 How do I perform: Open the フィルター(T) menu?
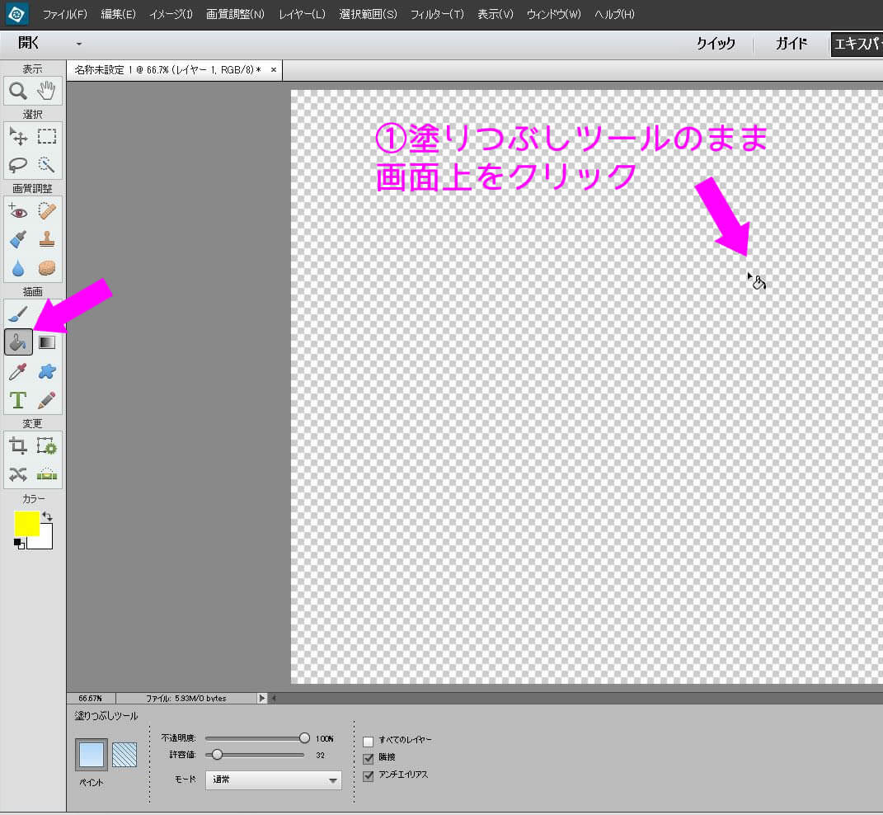click(x=437, y=15)
